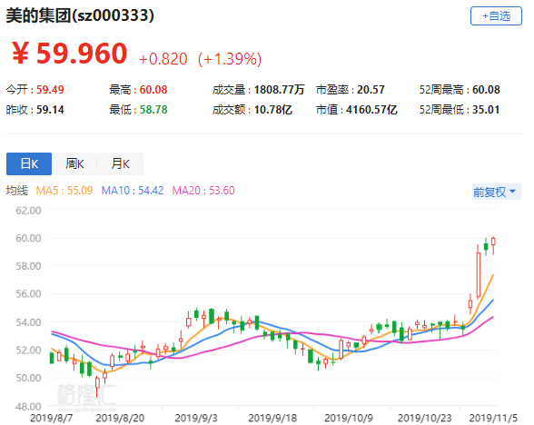The width and height of the screenshot is (534, 425).
Task: Click the stock title 美的集团(sz000333)
Action: point(80,15)
